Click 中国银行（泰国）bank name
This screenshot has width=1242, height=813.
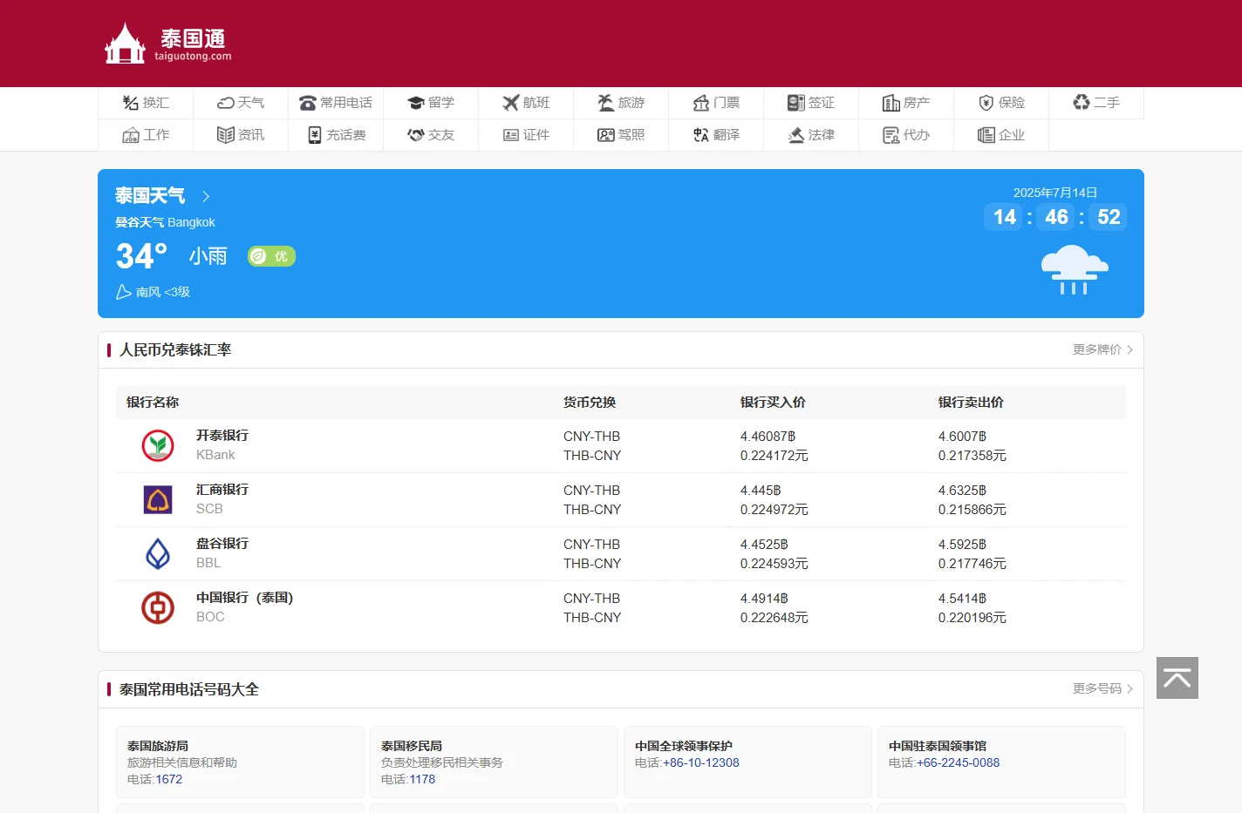[245, 597]
